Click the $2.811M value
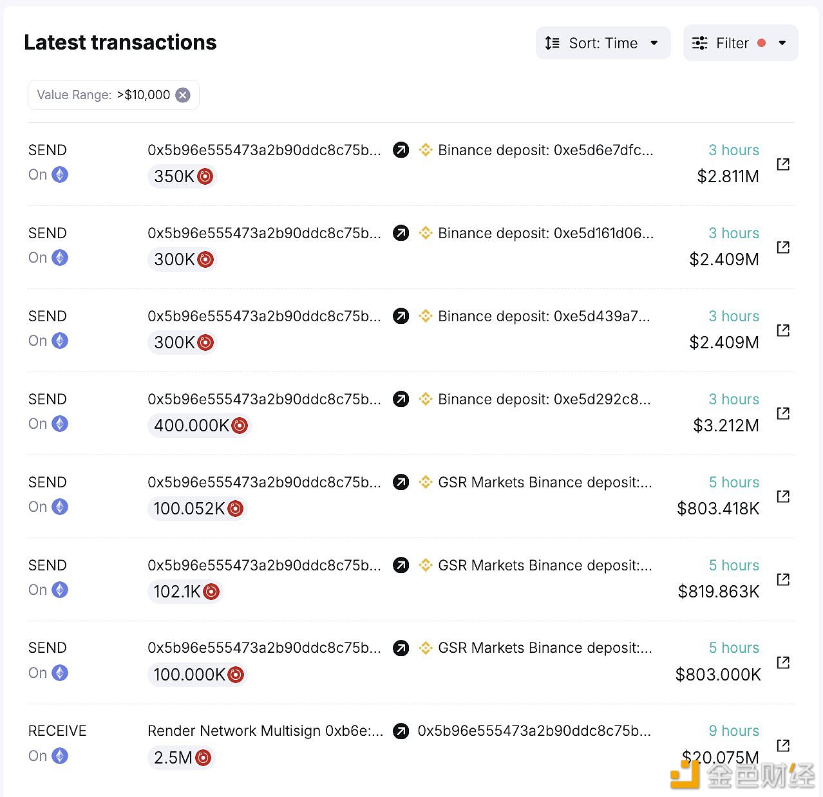This screenshot has height=797, width=823. [x=728, y=176]
